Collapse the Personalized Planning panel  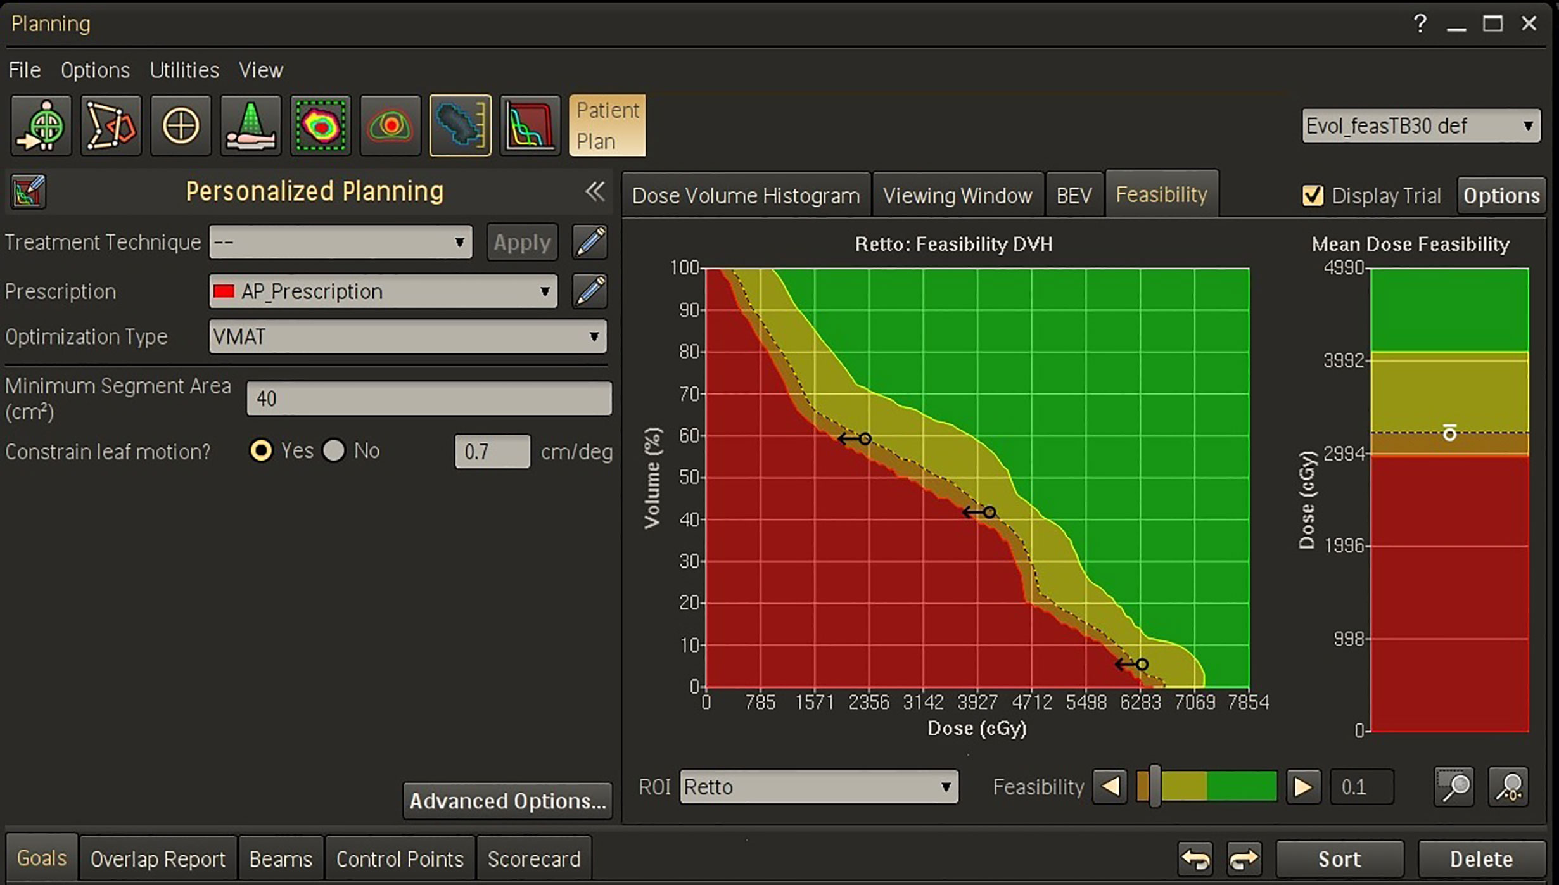point(594,191)
